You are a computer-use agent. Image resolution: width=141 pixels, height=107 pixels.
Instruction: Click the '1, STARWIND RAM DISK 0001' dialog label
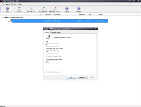[x=61, y=37]
